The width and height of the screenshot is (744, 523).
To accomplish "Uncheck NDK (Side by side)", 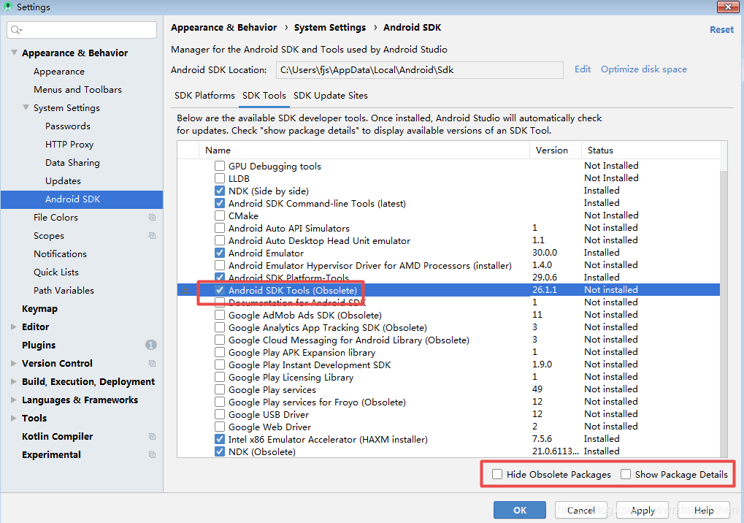I will [220, 191].
